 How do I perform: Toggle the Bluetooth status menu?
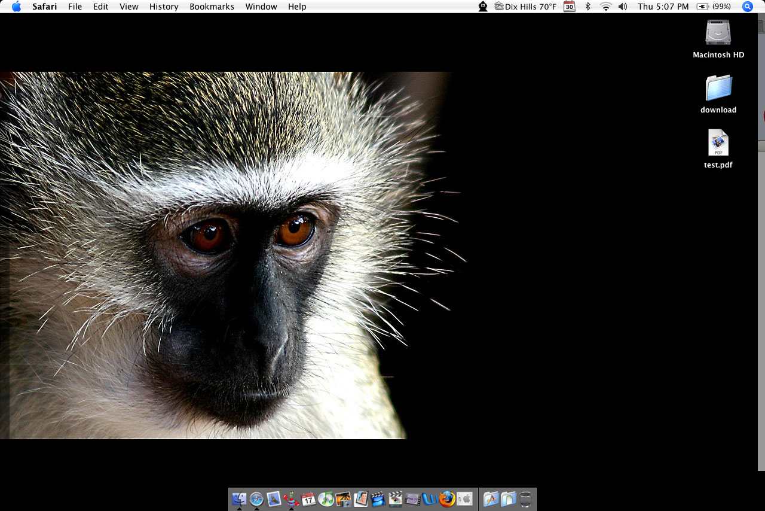587,7
